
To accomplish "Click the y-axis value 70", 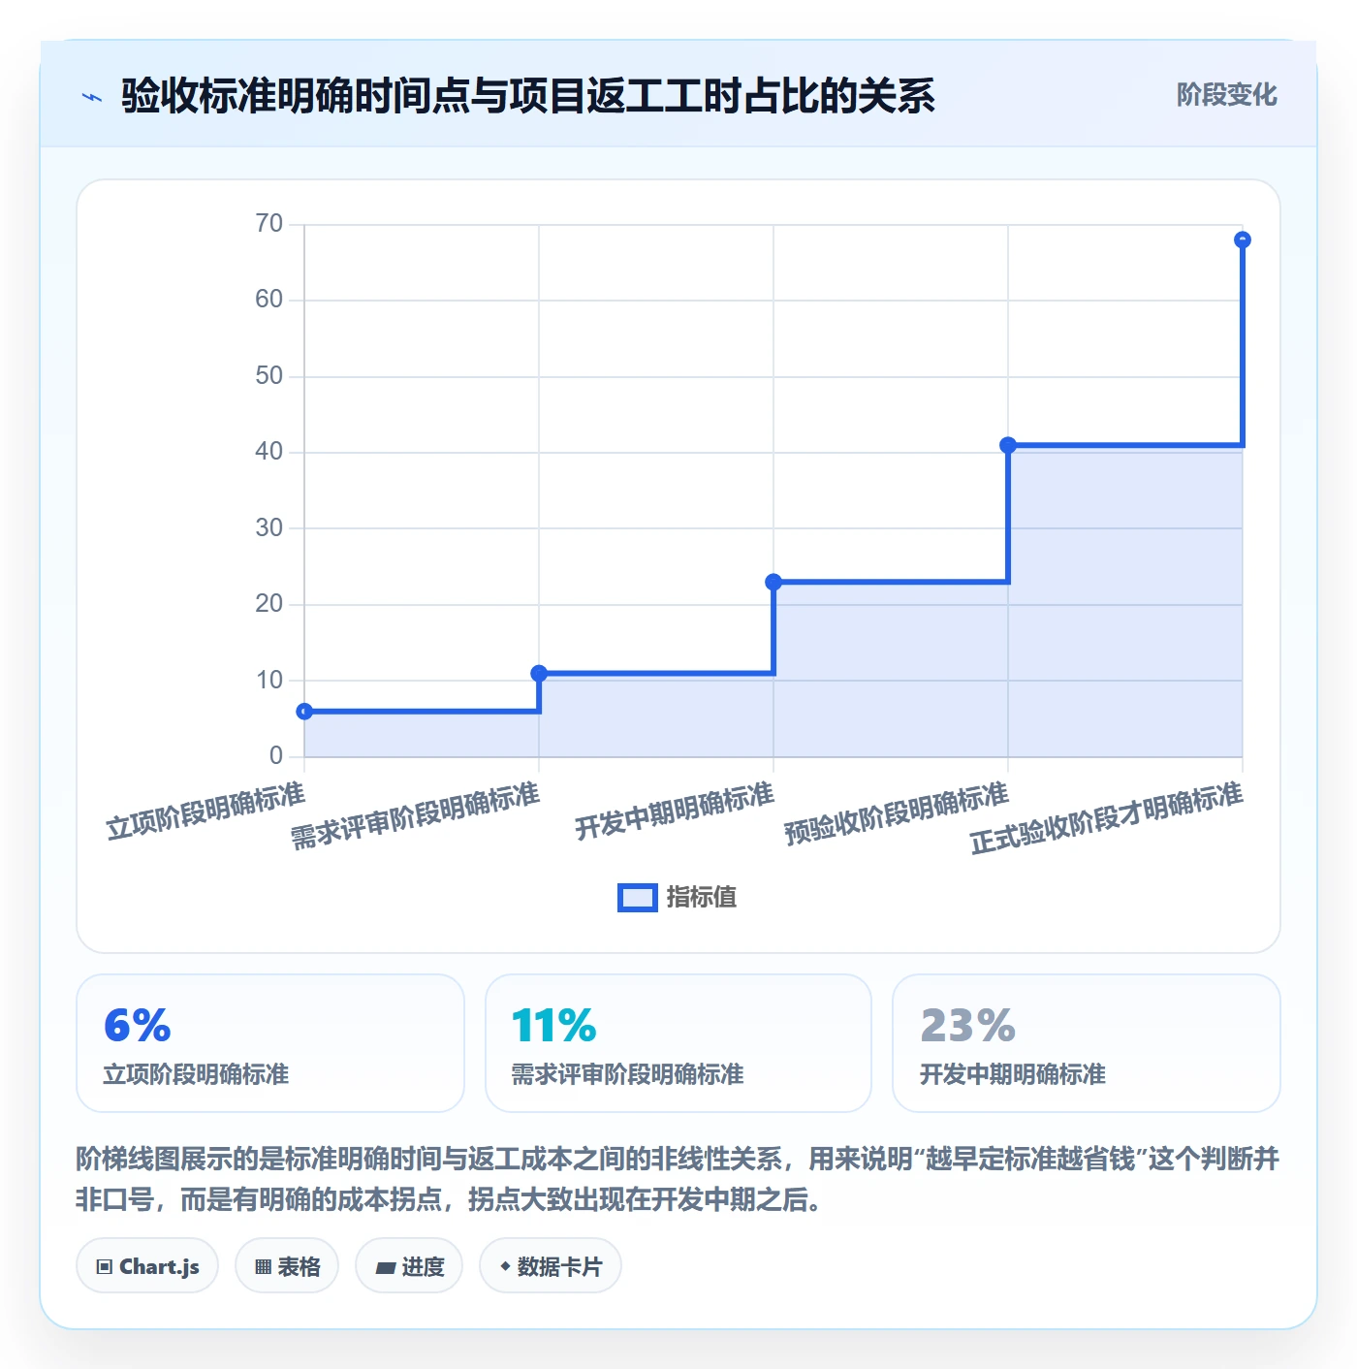I will pyautogui.click(x=269, y=224).
